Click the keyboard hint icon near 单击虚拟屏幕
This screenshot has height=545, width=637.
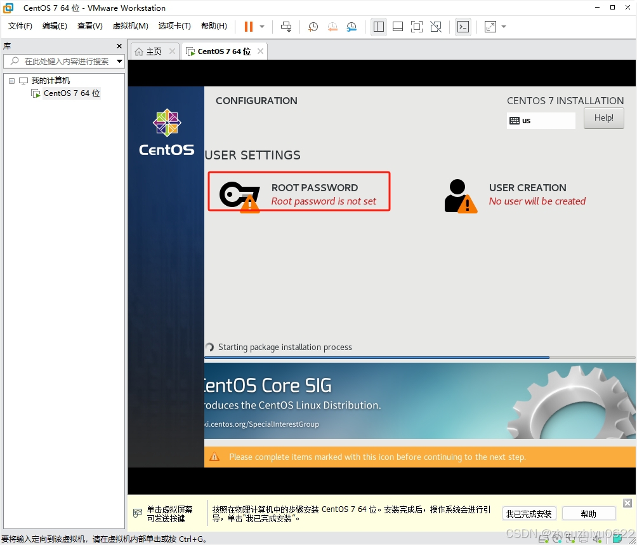tap(138, 513)
